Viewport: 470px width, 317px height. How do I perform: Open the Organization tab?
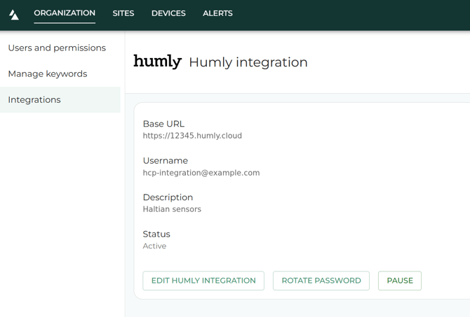pos(65,13)
